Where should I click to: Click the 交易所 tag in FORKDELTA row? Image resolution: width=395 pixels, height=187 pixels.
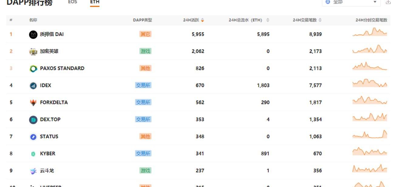(x=143, y=102)
